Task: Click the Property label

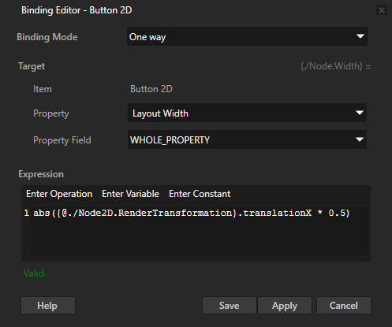Action: 51,113
